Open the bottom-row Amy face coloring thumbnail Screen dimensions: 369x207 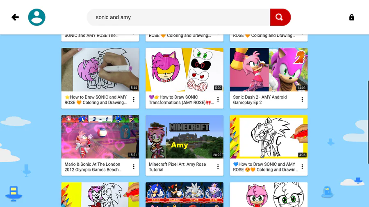coord(269,195)
